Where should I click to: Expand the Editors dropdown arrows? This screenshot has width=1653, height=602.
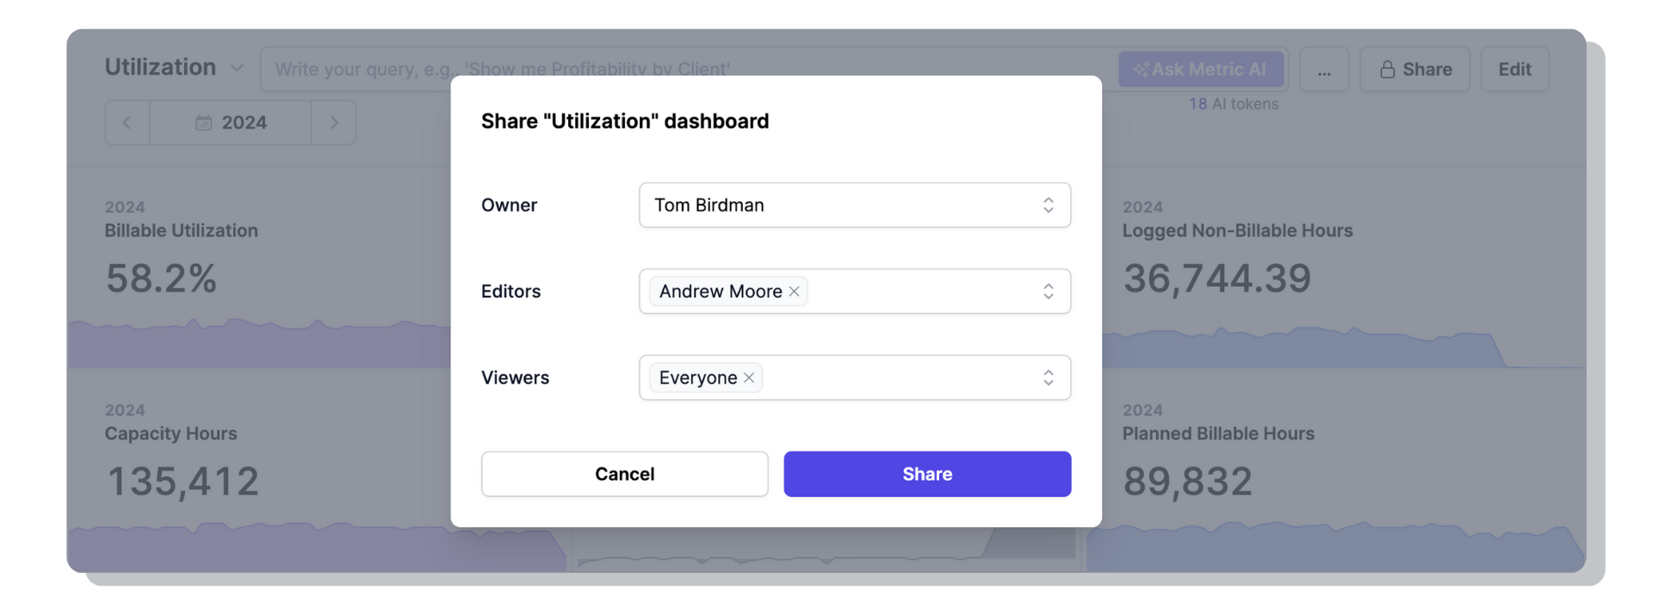(x=1048, y=292)
